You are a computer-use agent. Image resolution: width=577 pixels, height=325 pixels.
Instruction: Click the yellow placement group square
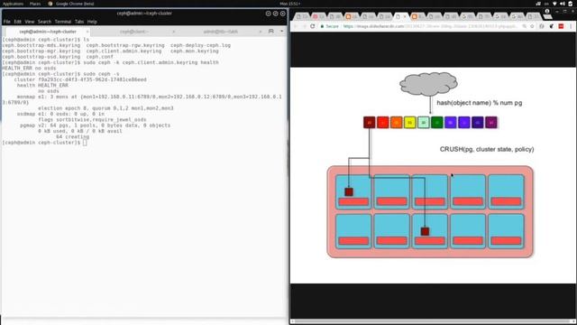tap(410, 123)
